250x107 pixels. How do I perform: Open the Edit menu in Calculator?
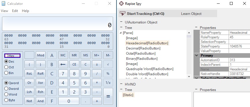pyautogui.click(x=15, y=11)
